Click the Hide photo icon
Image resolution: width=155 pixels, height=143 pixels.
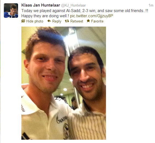coord(23,21)
